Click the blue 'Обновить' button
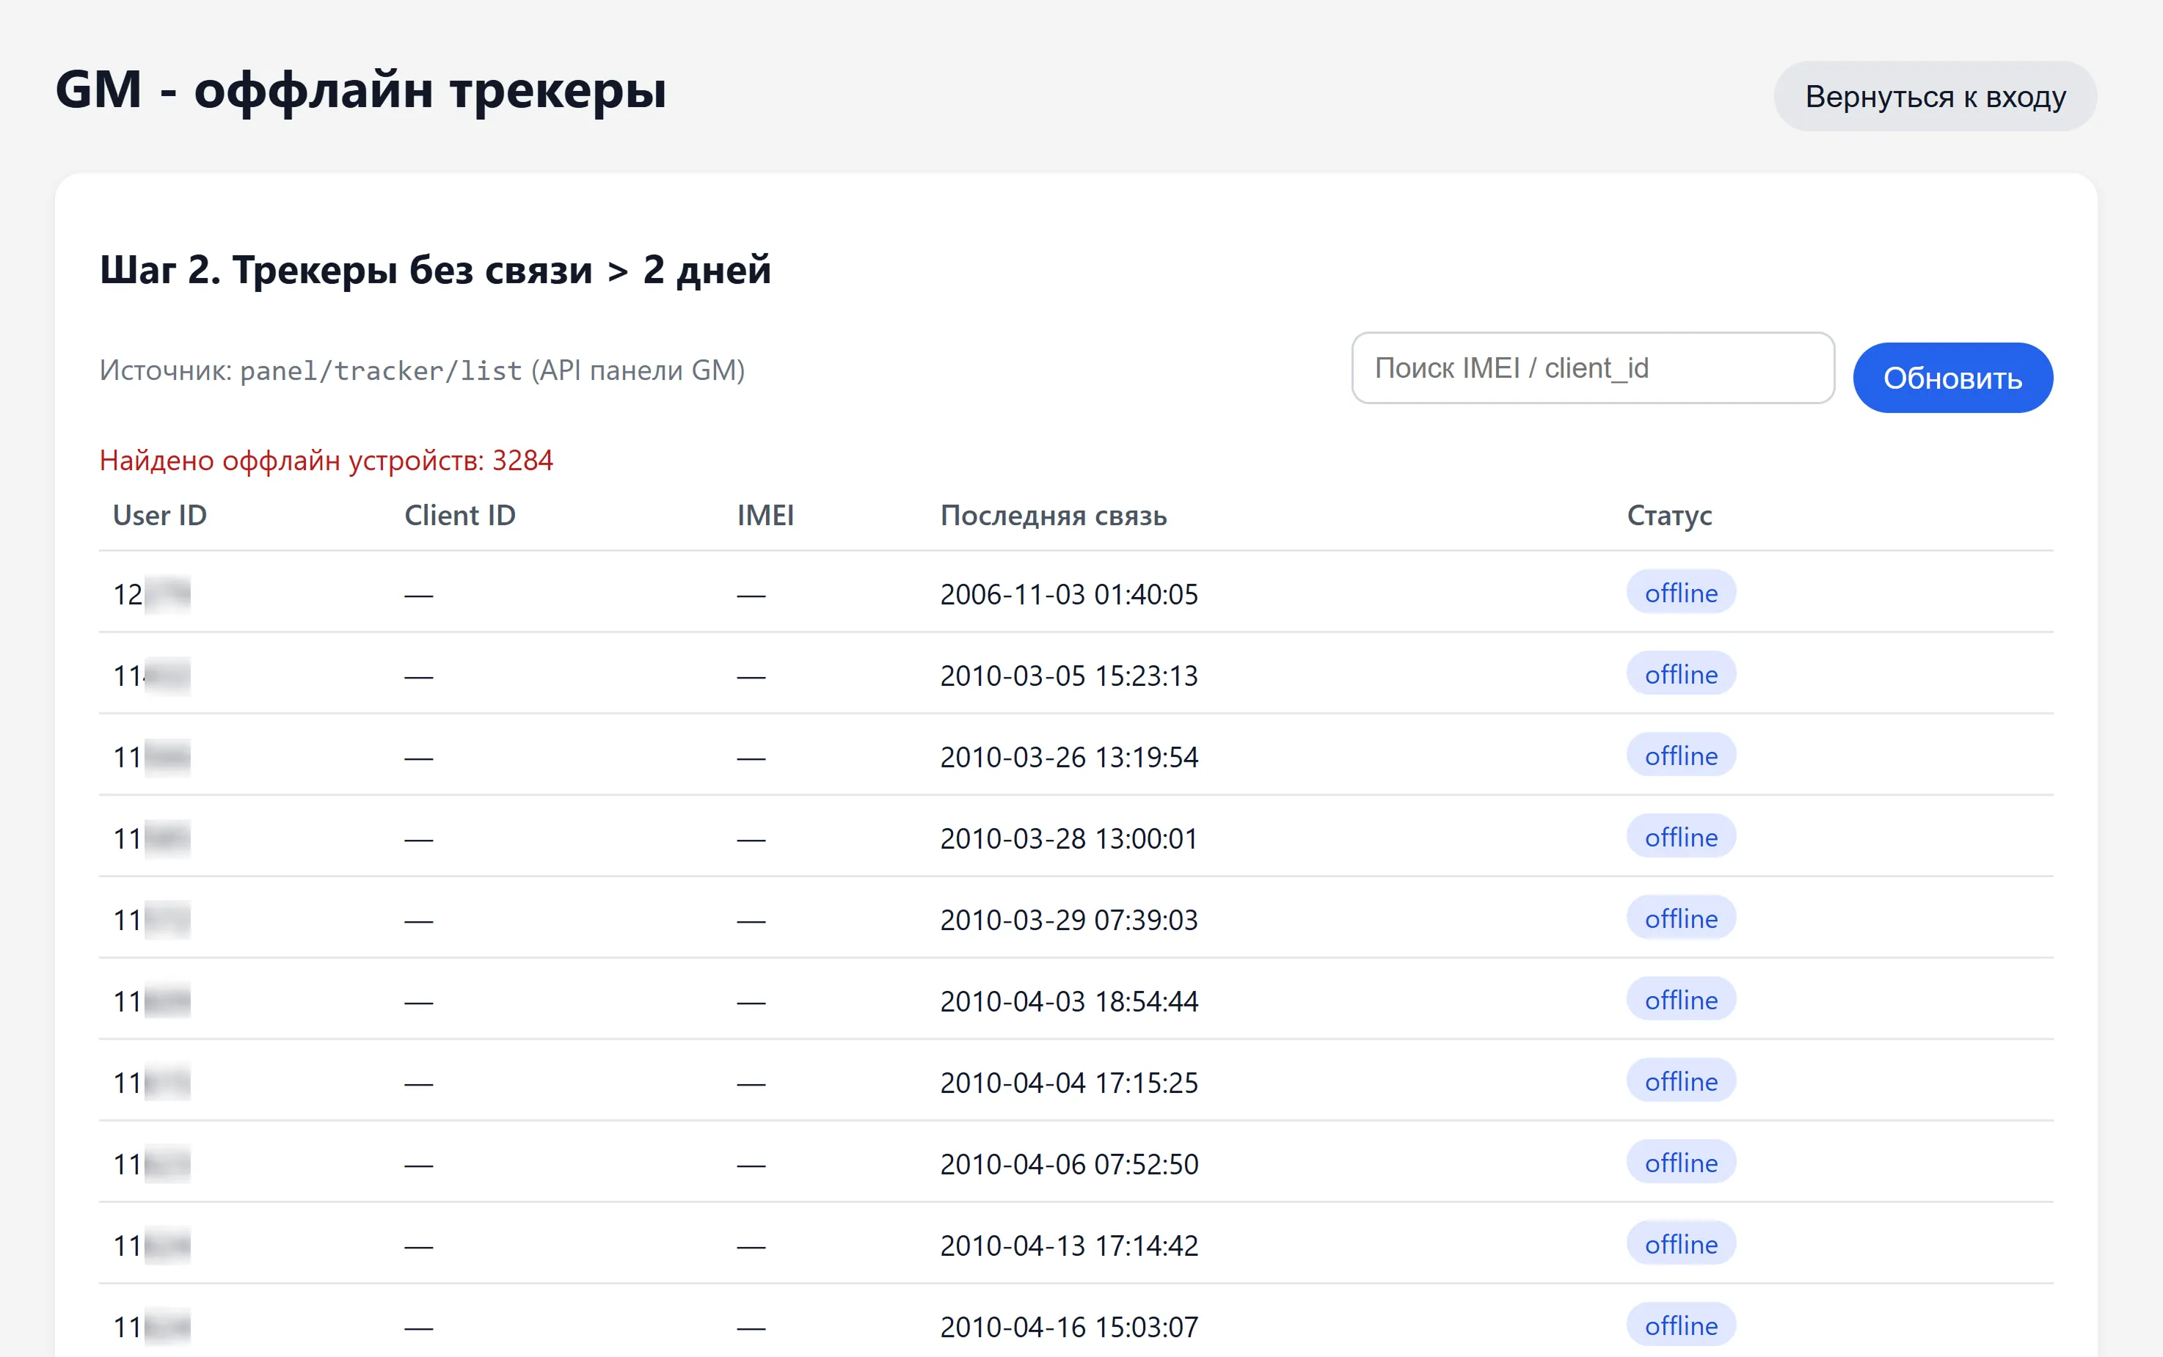Viewport: 2163px width, 1357px height. pos(1952,378)
